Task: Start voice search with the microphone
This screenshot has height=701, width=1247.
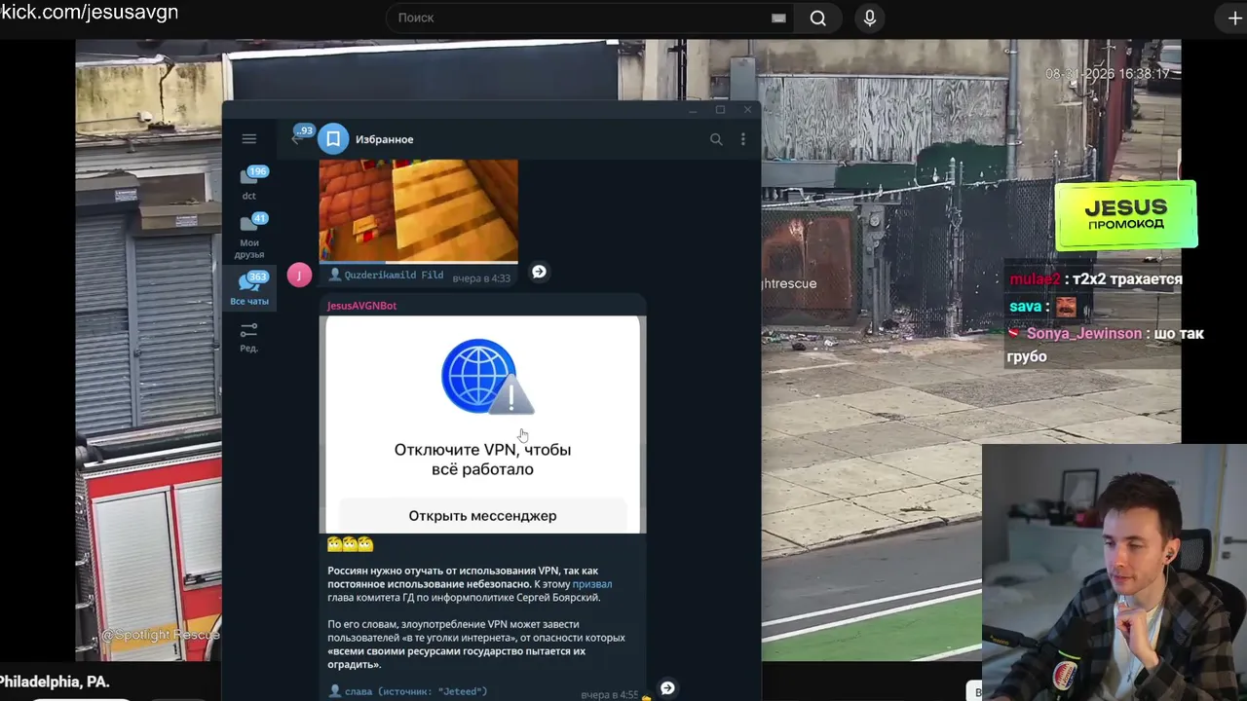Action: point(870,18)
